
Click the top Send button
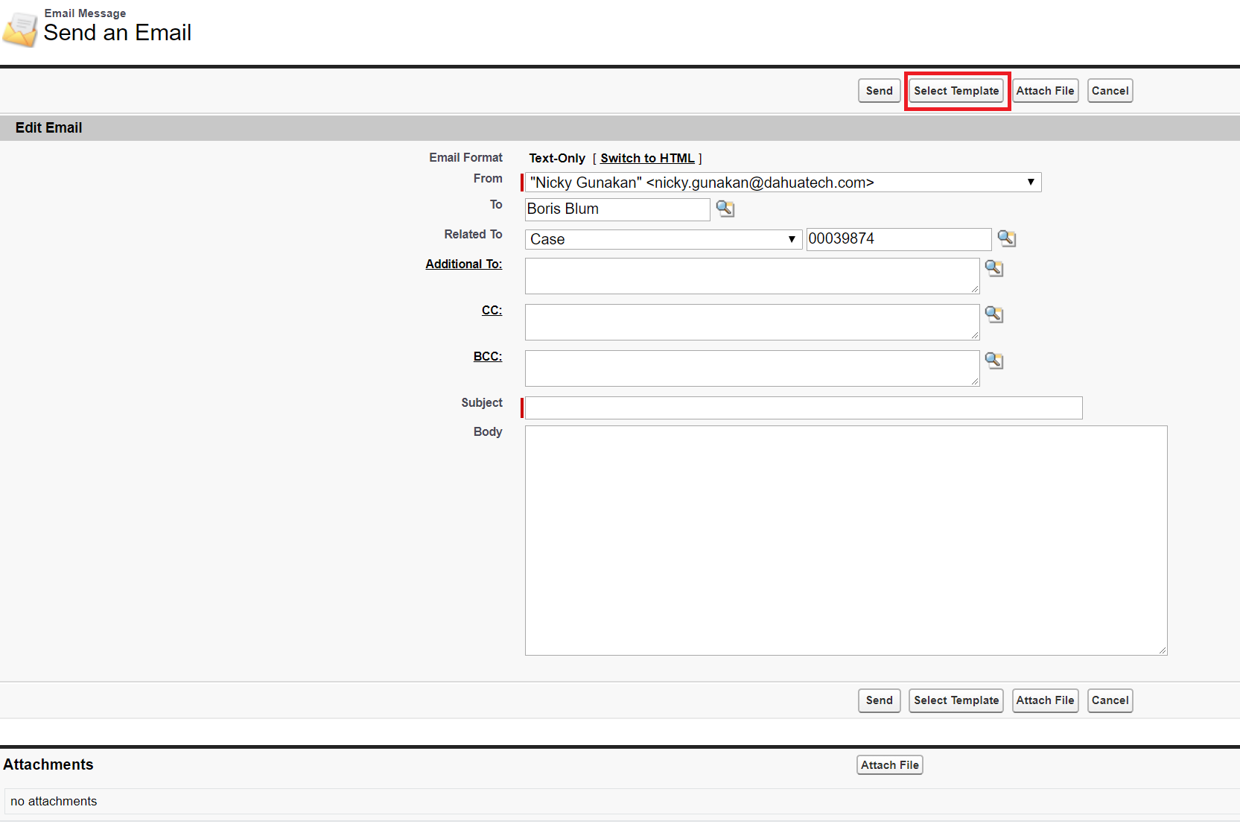[879, 91]
